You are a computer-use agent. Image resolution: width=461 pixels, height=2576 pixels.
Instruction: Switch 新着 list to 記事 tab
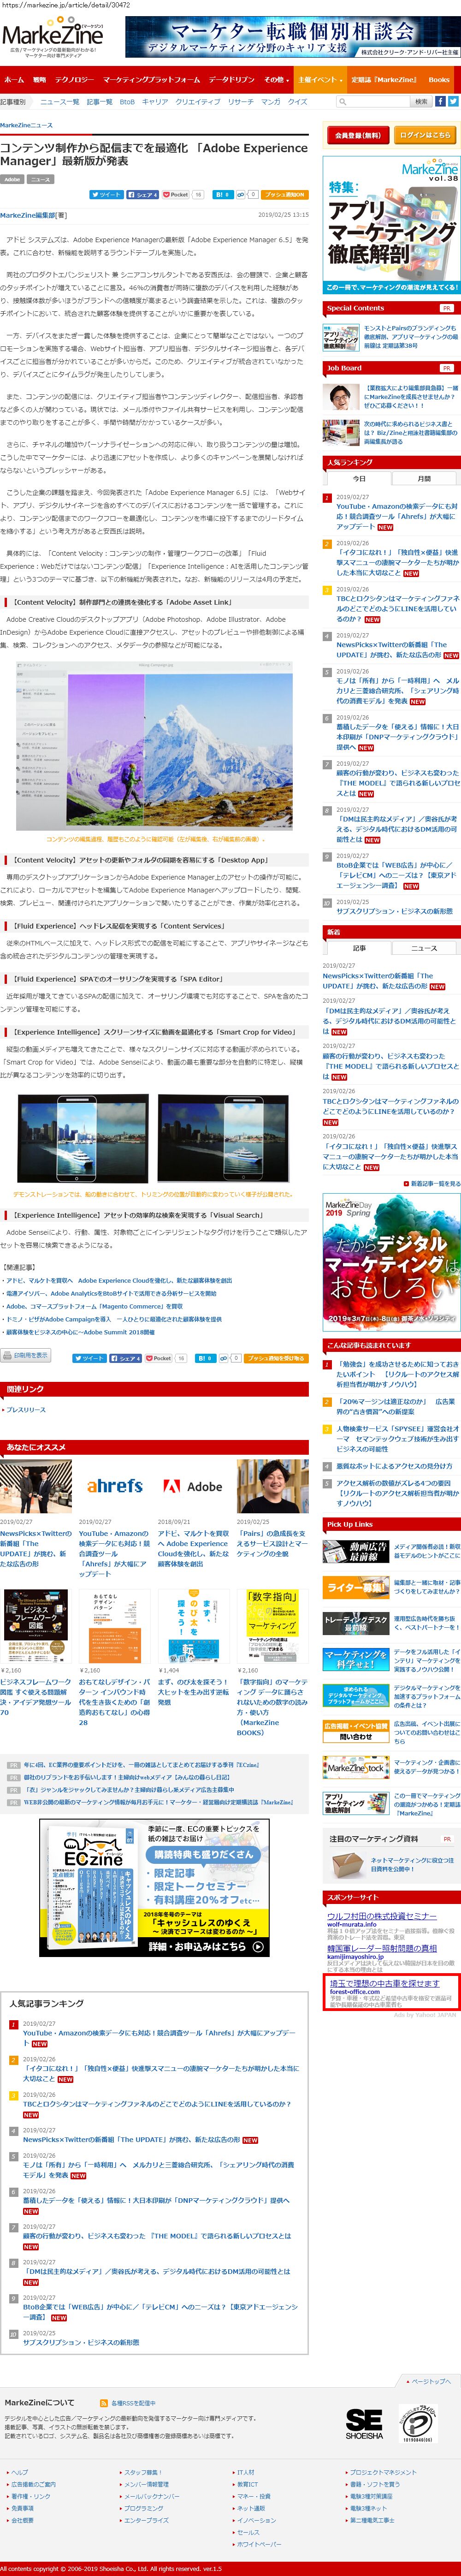[x=358, y=948]
